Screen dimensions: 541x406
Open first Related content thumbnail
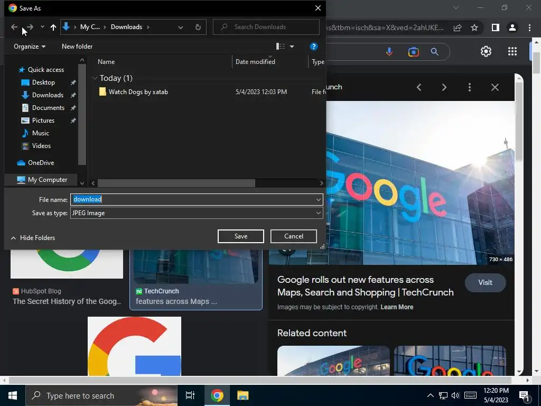[x=333, y=361]
